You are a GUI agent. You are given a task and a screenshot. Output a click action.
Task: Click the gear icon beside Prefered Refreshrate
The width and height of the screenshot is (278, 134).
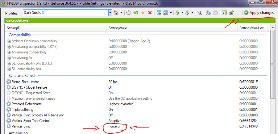[x=9, y=104]
